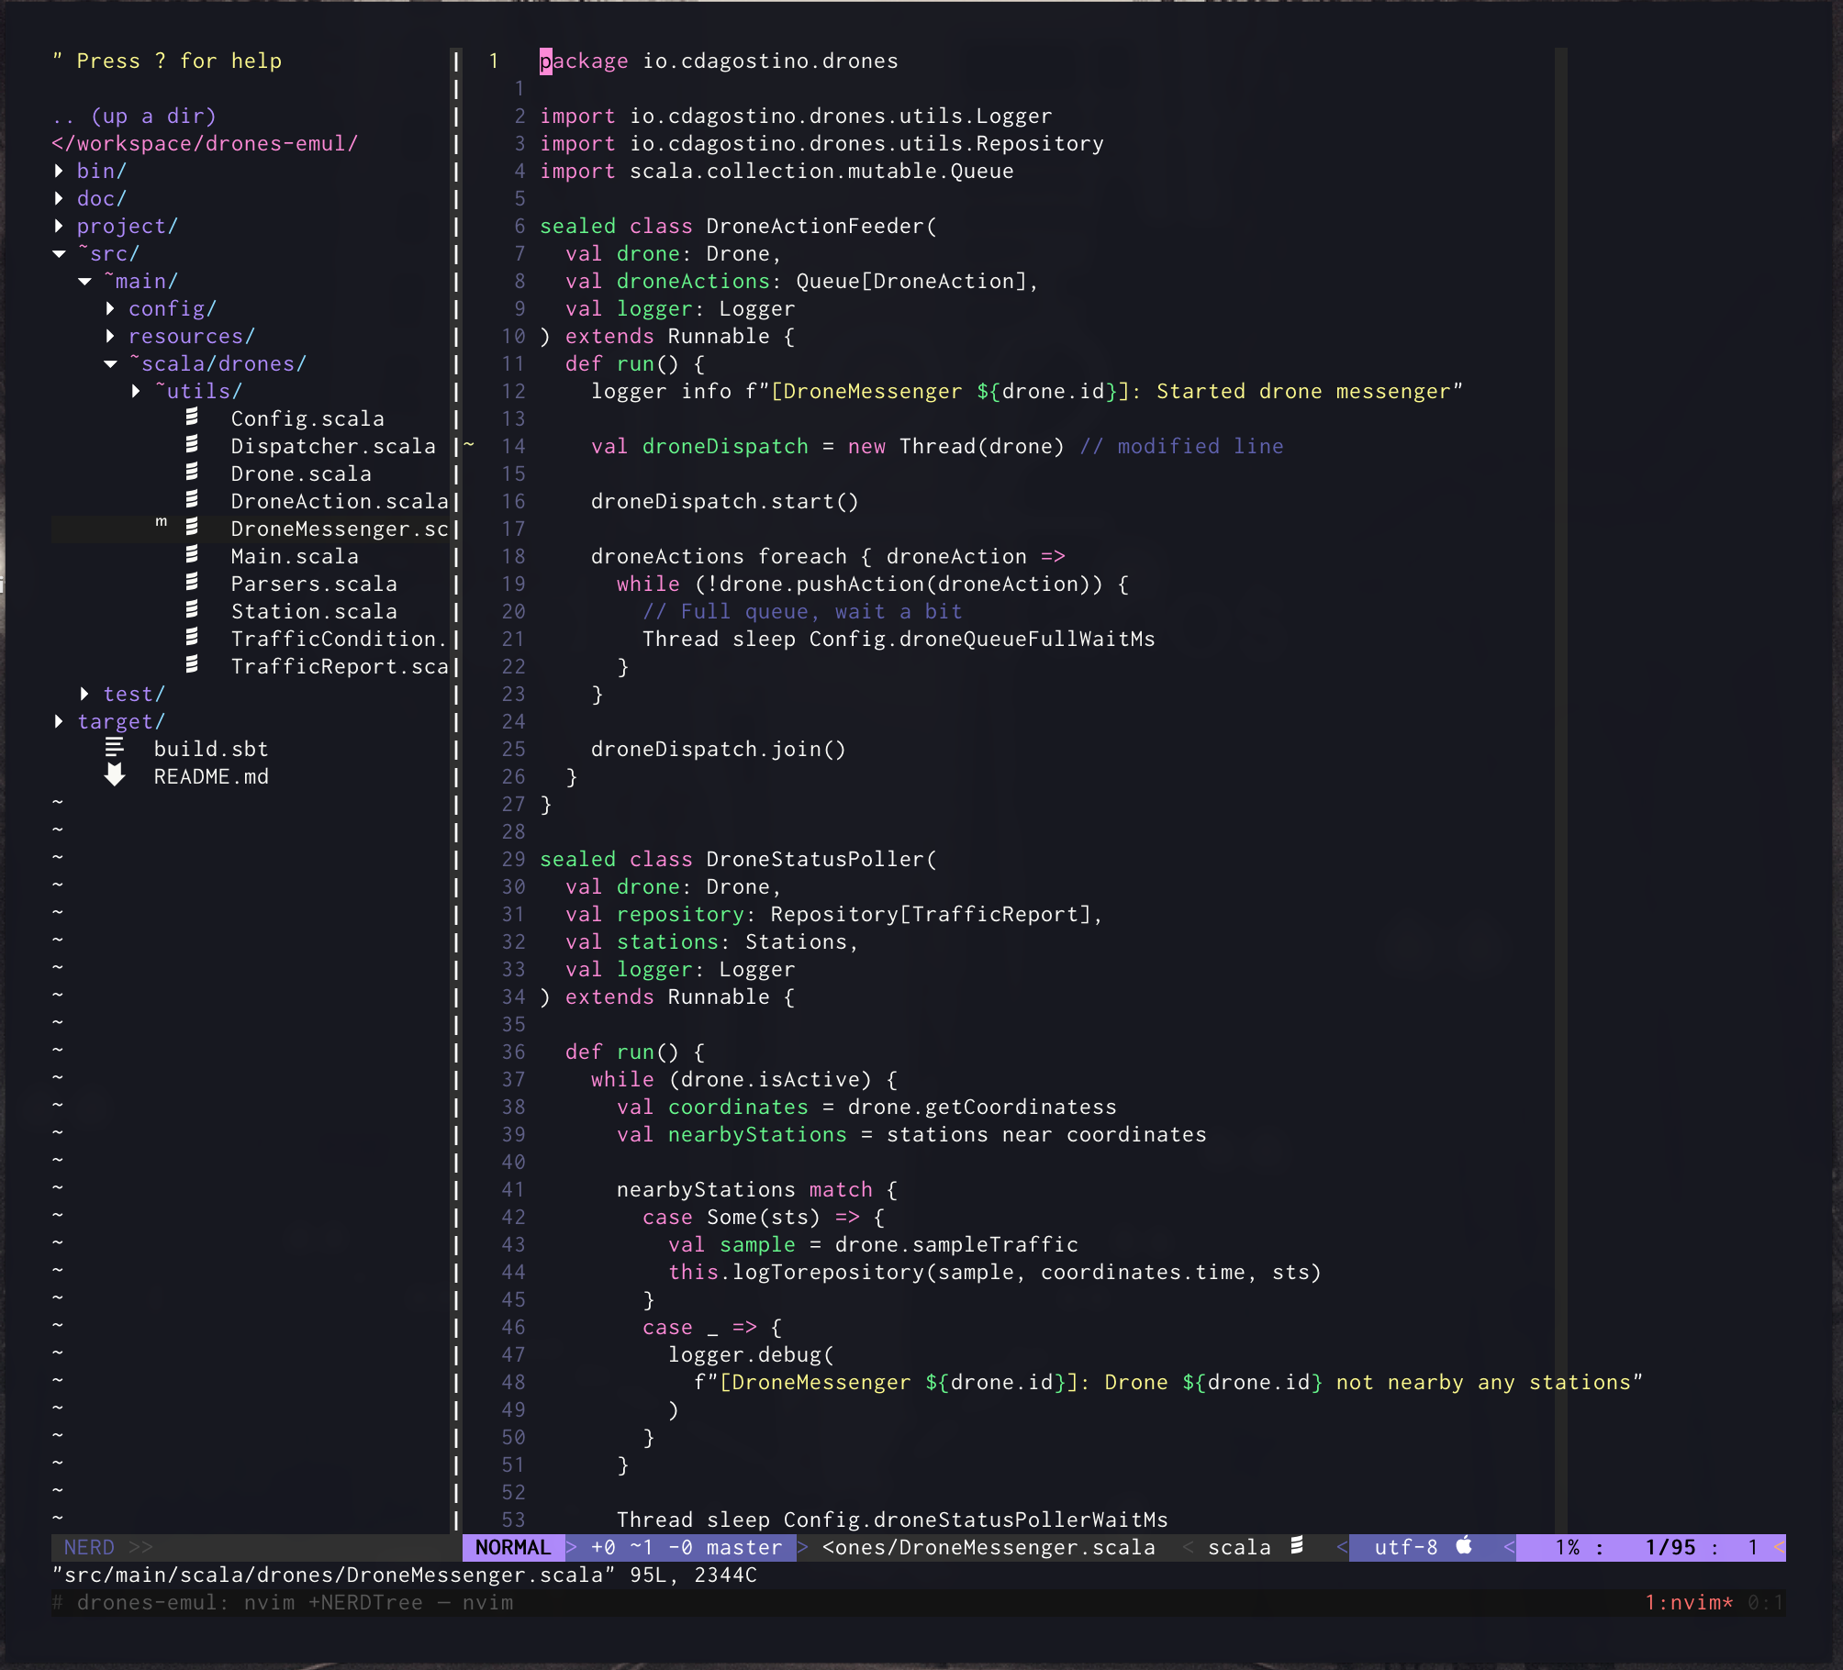Click the </workspace/drones-emul/ root path
1843x1670 pixels.
205,143
